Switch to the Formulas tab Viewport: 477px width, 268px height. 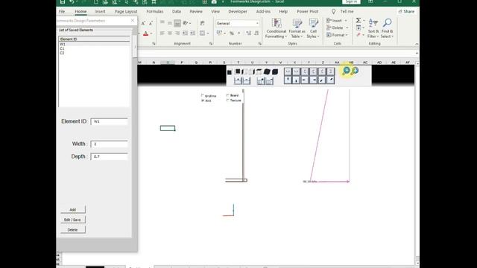155,12
